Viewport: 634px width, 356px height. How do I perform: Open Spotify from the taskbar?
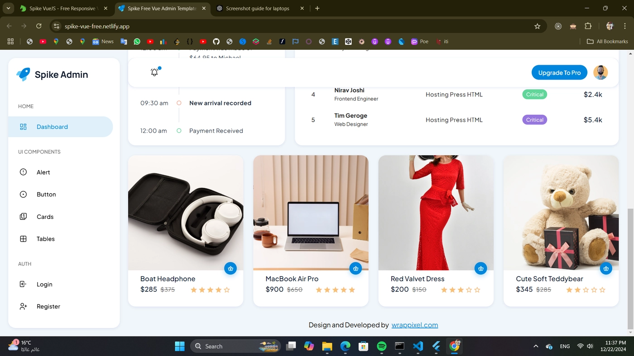(381, 346)
